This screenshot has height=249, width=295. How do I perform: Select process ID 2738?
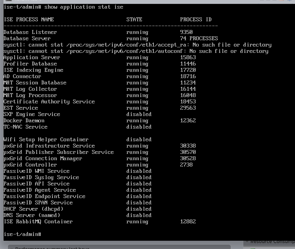[x=186, y=165]
